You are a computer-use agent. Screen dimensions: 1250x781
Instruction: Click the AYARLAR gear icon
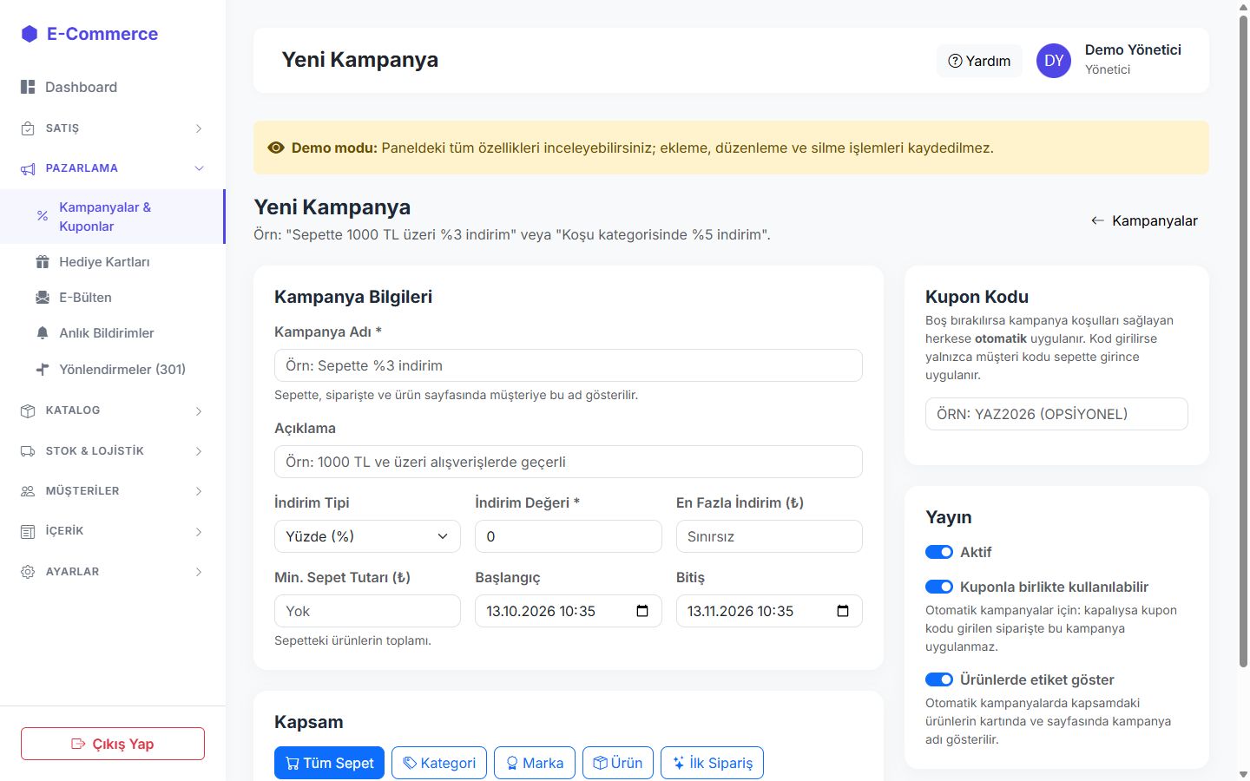28,572
